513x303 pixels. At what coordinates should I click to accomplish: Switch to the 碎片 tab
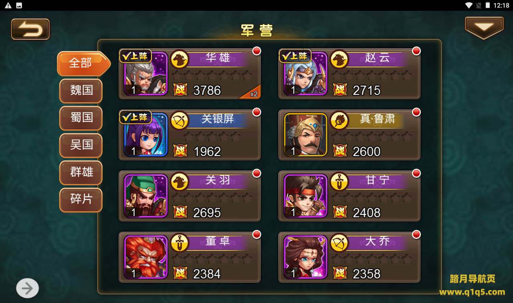[x=81, y=199]
